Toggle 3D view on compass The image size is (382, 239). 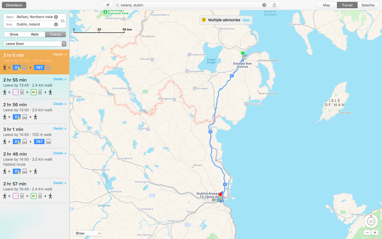coord(371,221)
